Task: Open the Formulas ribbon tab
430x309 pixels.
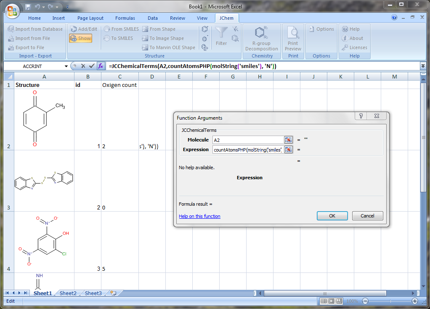Action: 125,18
